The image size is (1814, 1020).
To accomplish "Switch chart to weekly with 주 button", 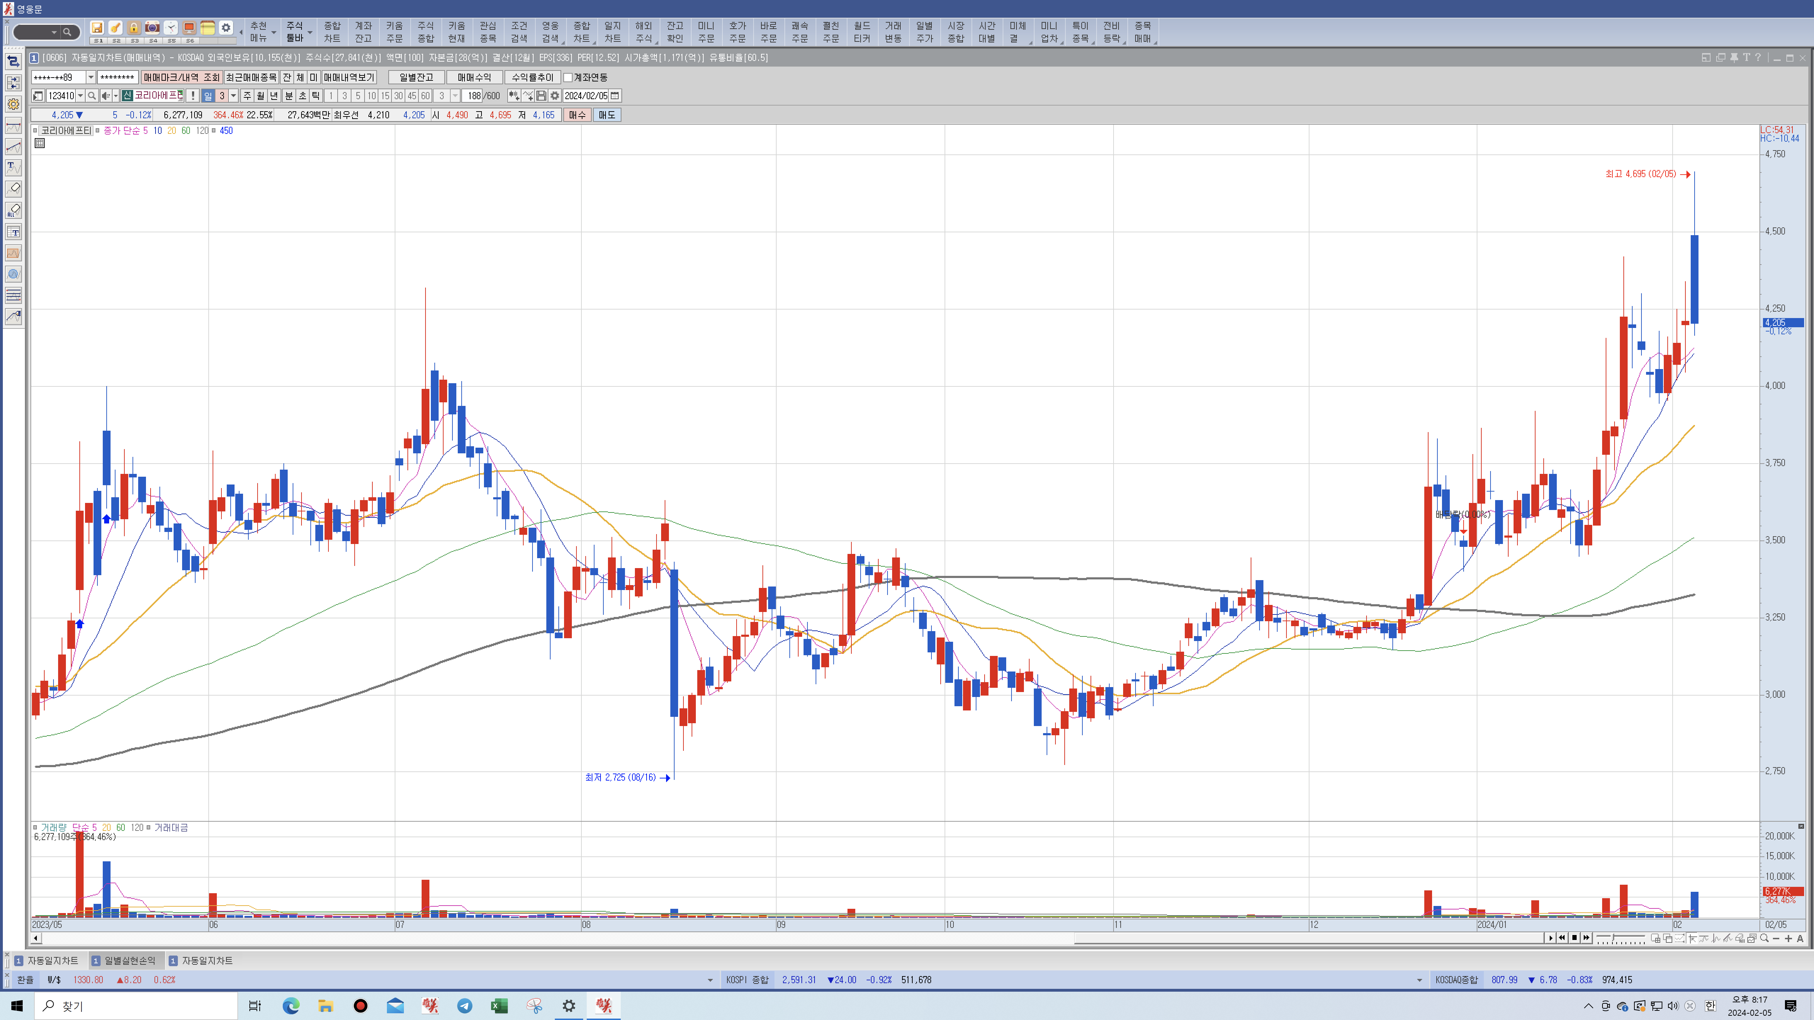I will (247, 96).
